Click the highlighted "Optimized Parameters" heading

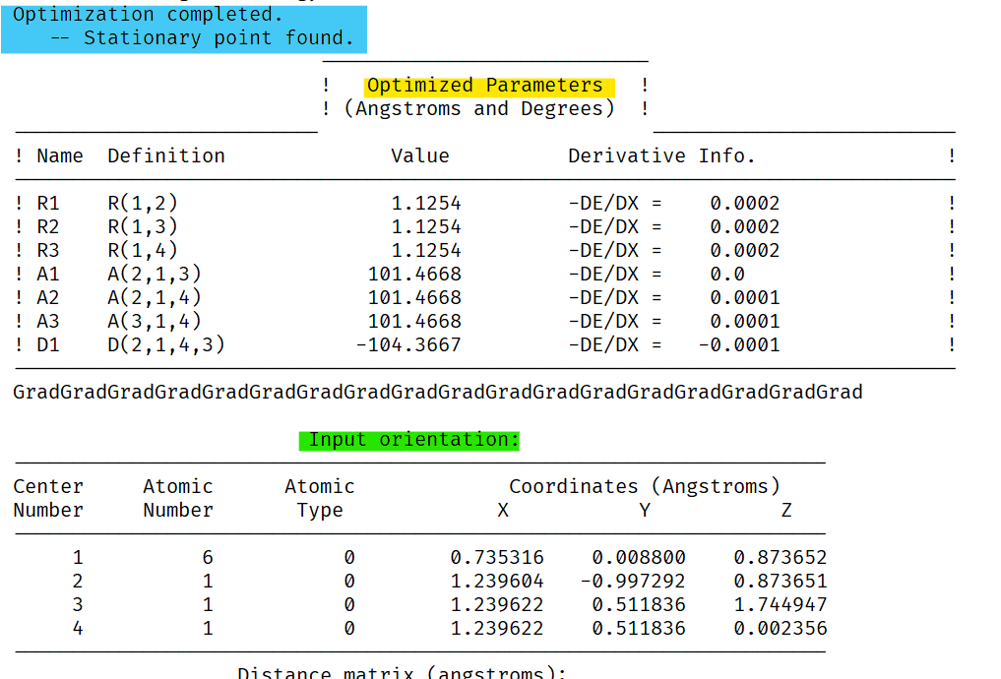(x=484, y=86)
